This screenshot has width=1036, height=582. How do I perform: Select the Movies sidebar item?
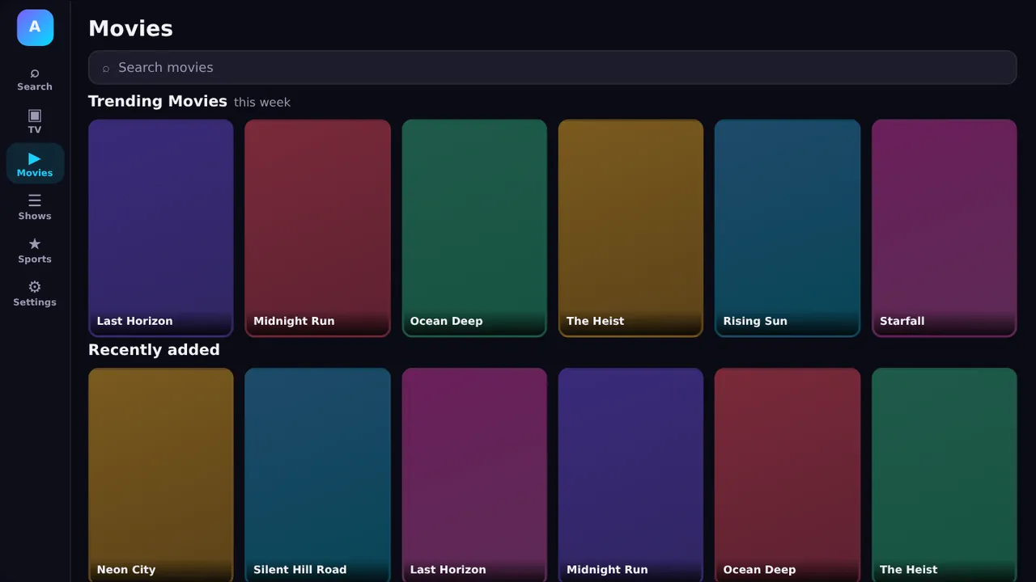point(35,164)
